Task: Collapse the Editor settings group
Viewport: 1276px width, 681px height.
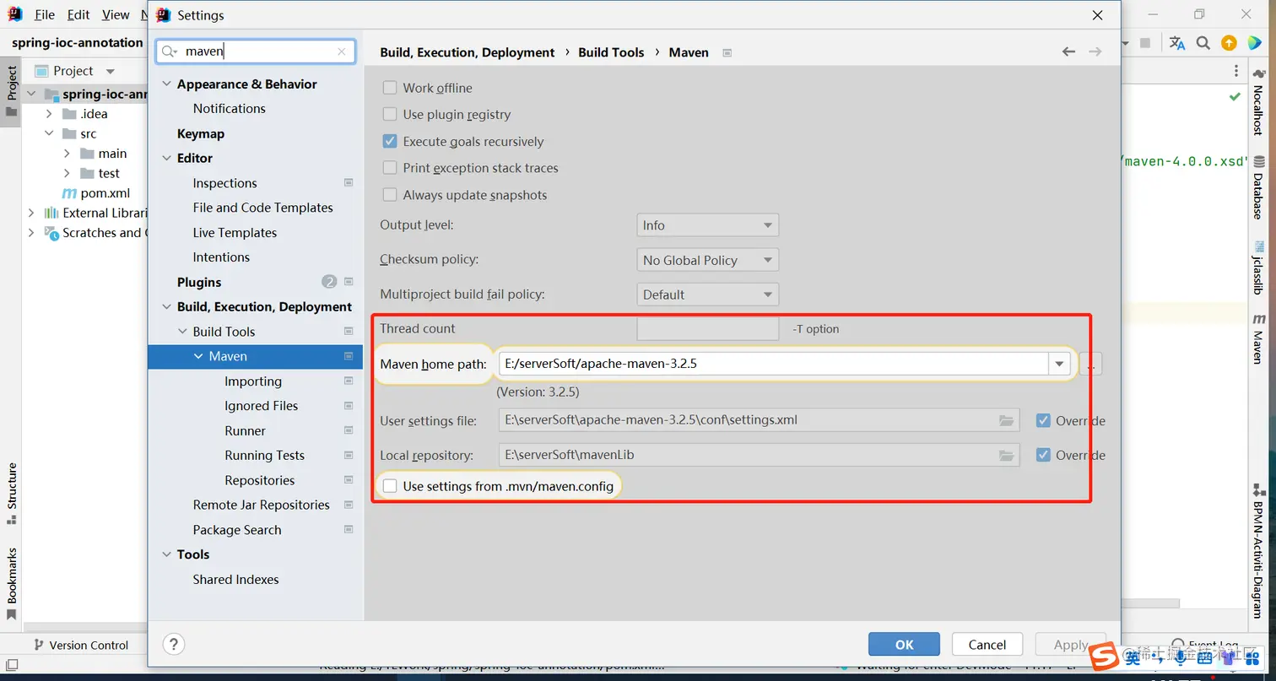Action: (x=166, y=158)
